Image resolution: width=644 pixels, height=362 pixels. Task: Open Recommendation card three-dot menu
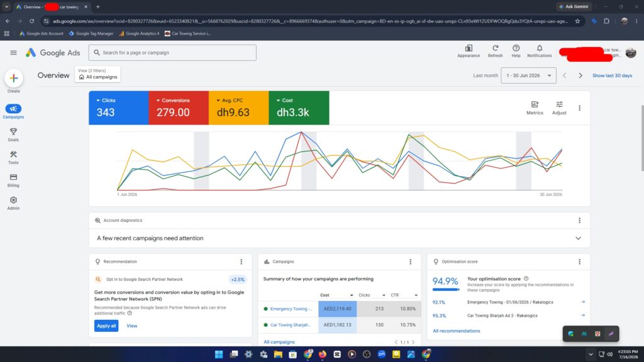241,261
